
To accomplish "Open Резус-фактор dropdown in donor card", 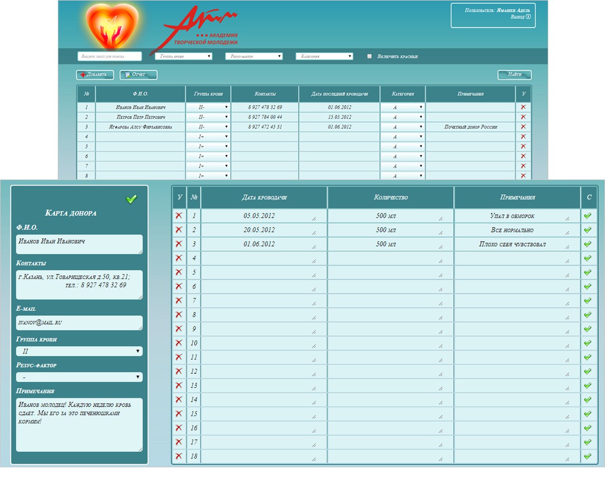I will pyautogui.click(x=79, y=377).
